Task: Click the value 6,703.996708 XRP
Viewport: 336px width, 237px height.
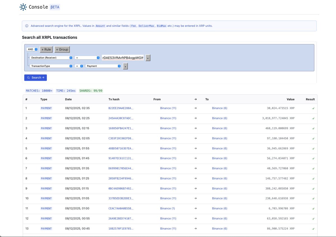Action: point(282,208)
